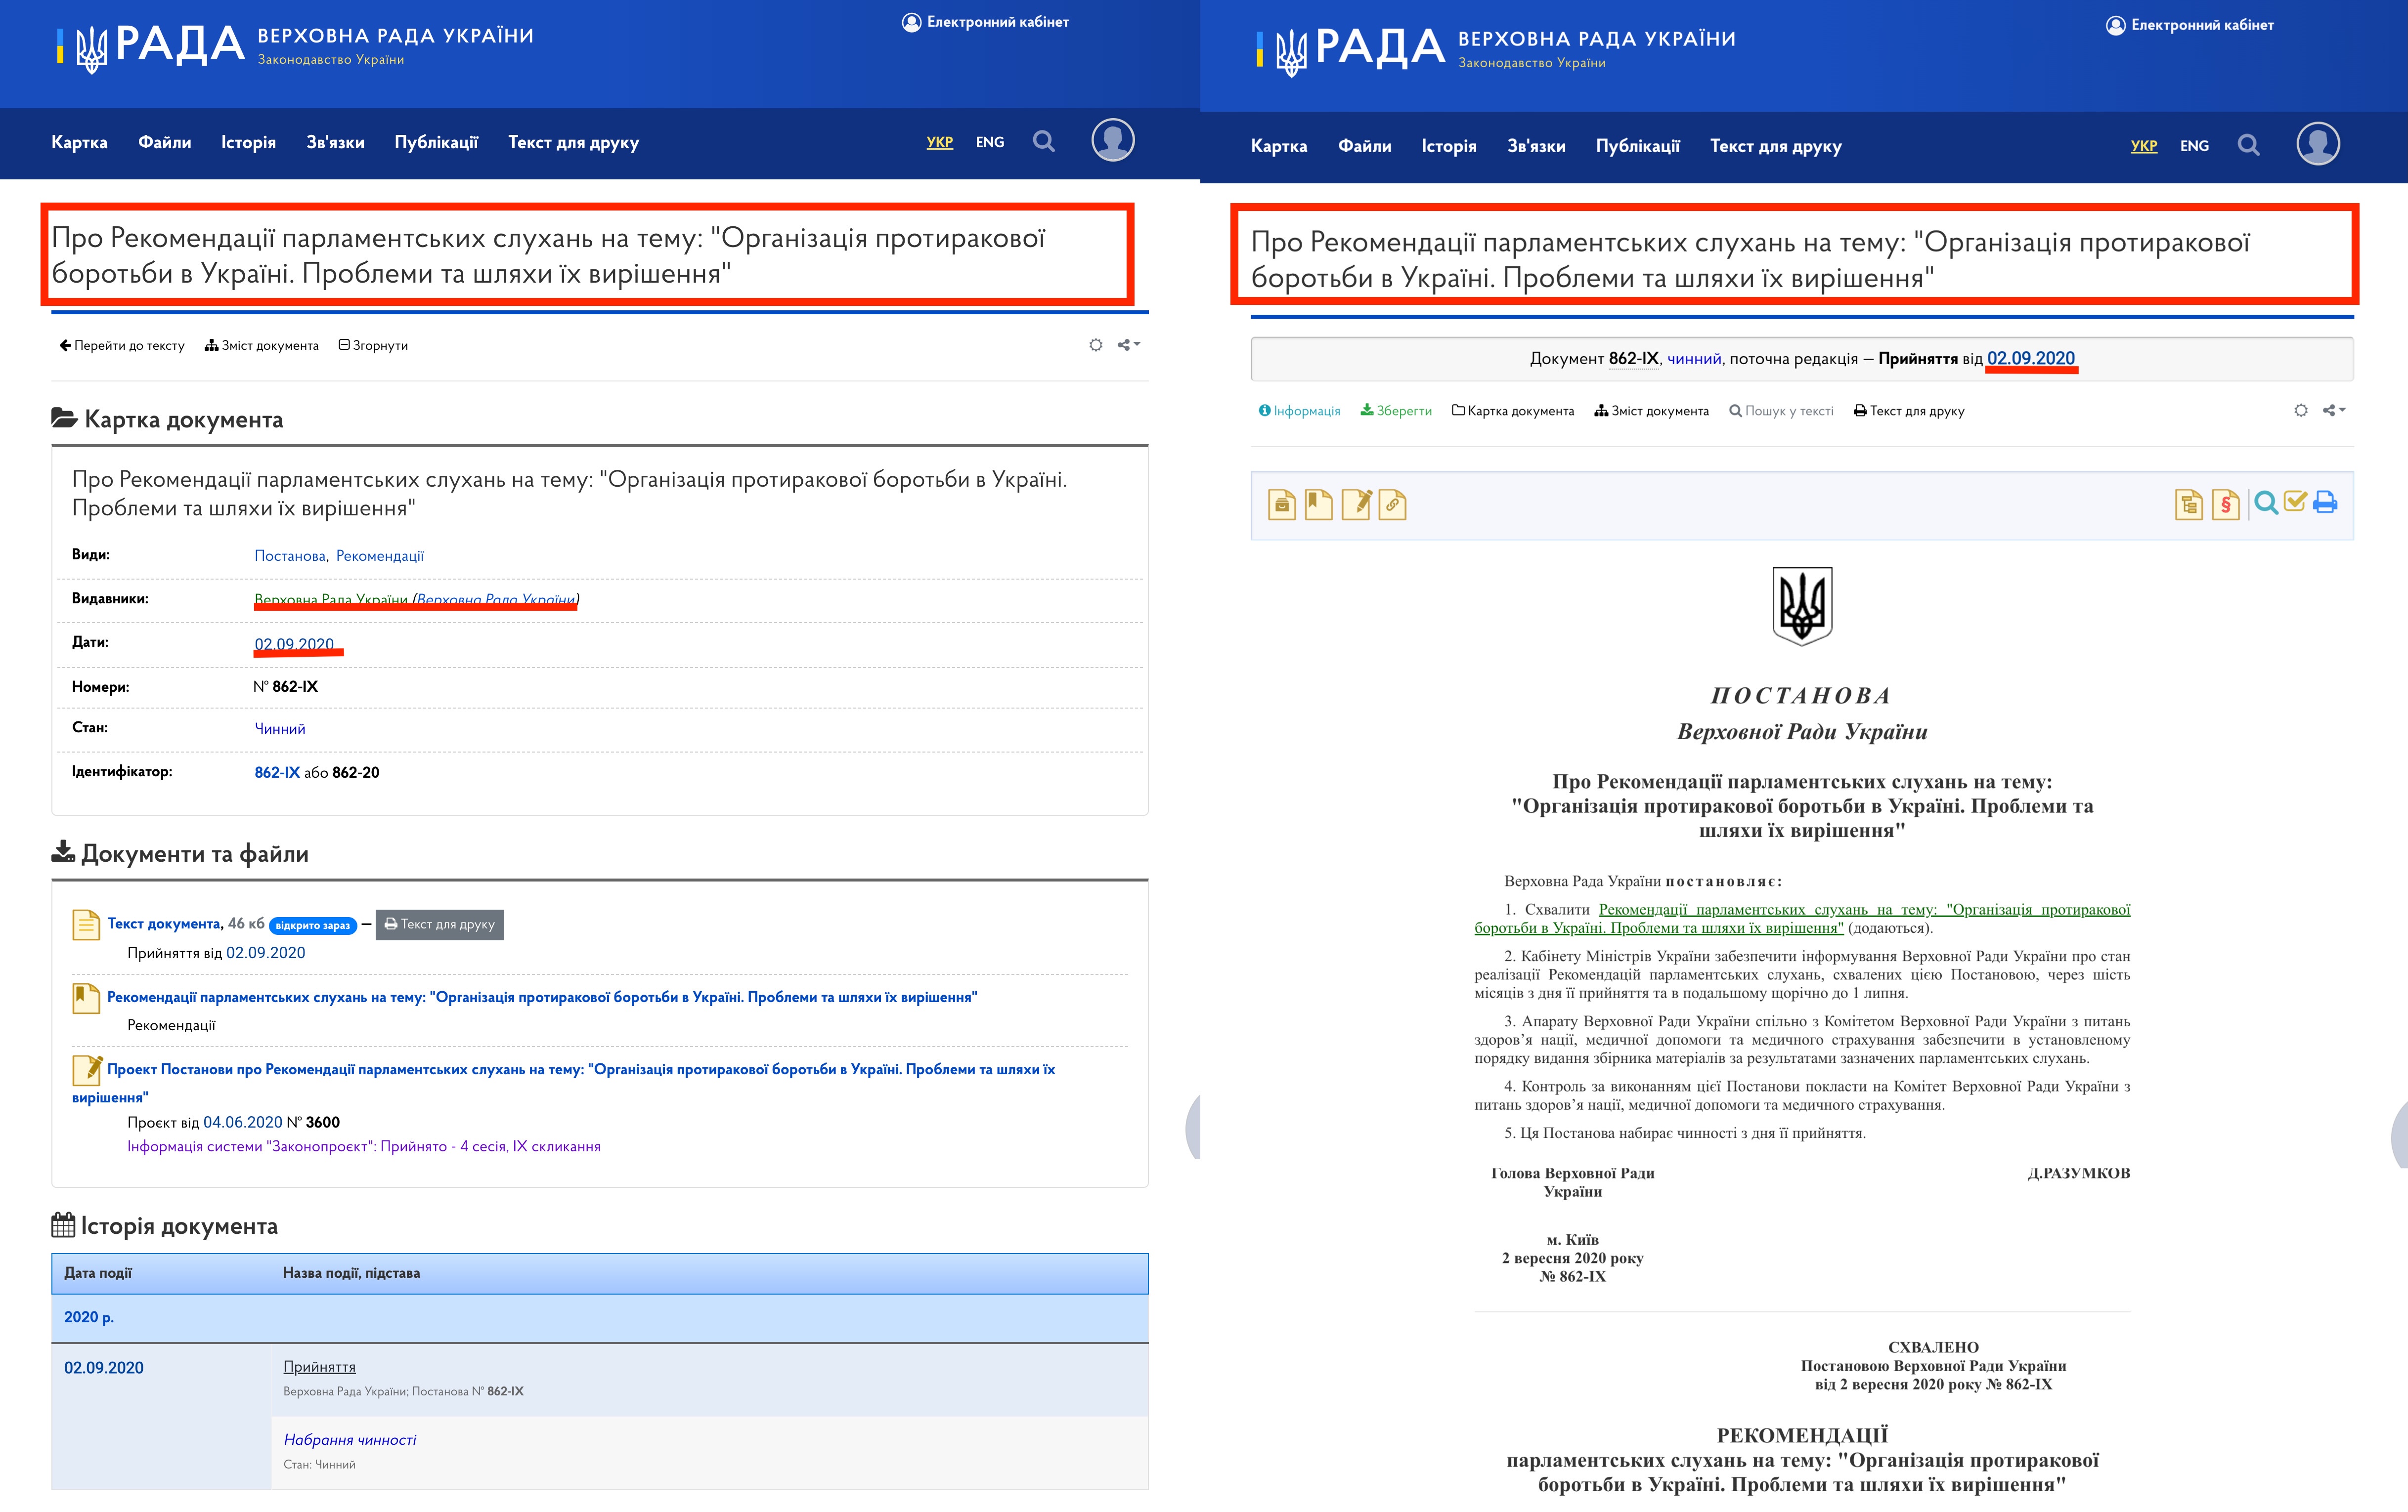Click 'Зміст документа' in right page toolbar
Image resolution: width=2408 pixels, height=1512 pixels.
[1652, 411]
